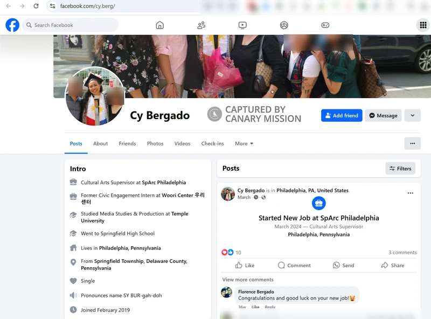This screenshot has width=431, height=319.
Task: Click 'Started New Job at SpArc Philadelphia' heading
Action: (319, 218)
